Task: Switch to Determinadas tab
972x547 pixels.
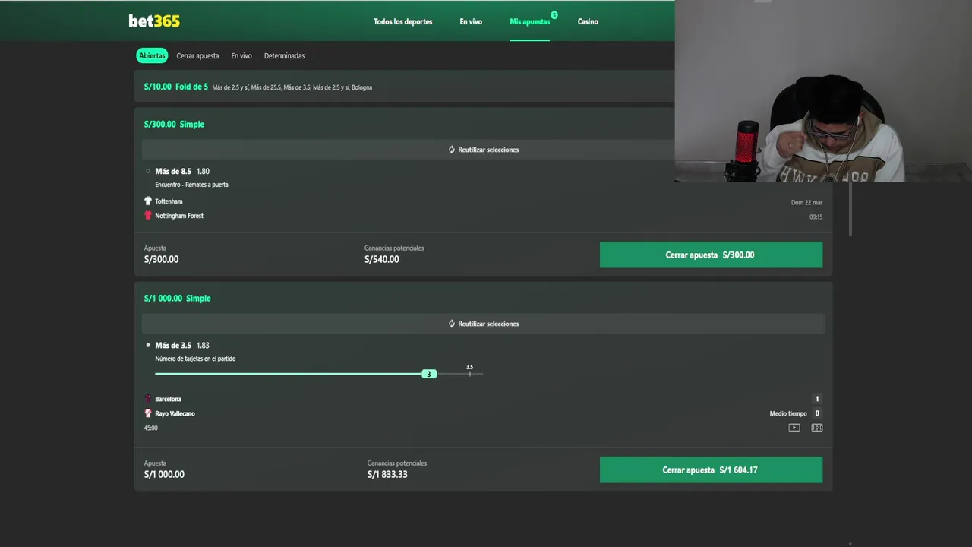Action: pyautogui.click(x=284, y=55)
